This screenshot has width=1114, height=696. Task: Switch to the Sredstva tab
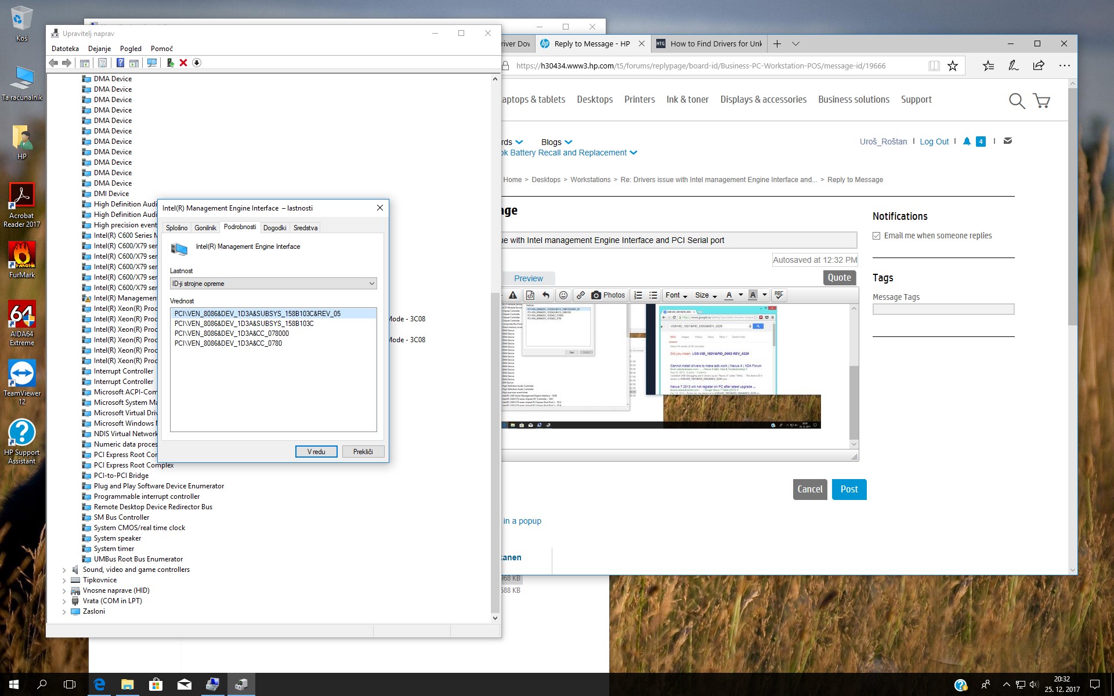(305, 228)
